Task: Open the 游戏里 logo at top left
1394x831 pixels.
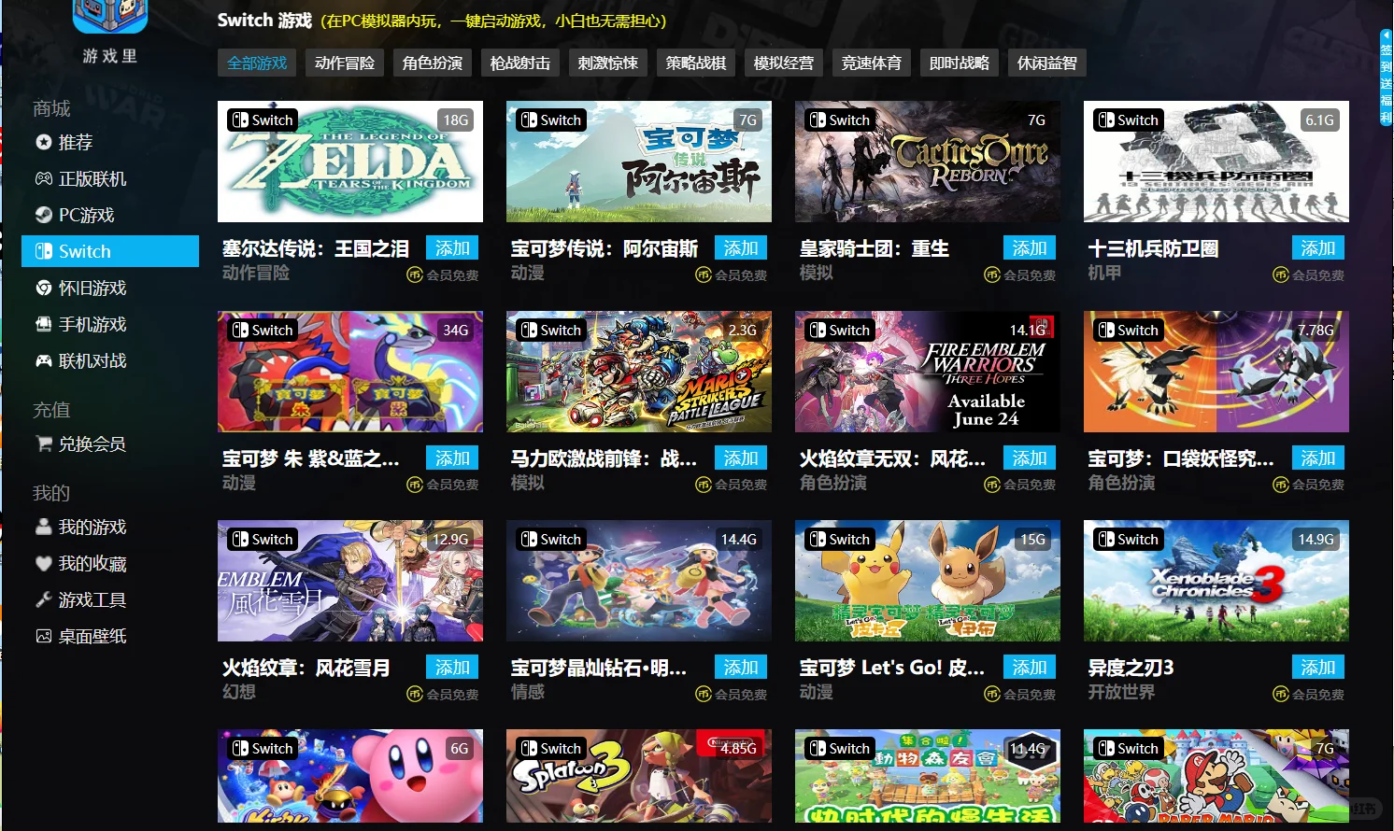Action: coord(110,33)
